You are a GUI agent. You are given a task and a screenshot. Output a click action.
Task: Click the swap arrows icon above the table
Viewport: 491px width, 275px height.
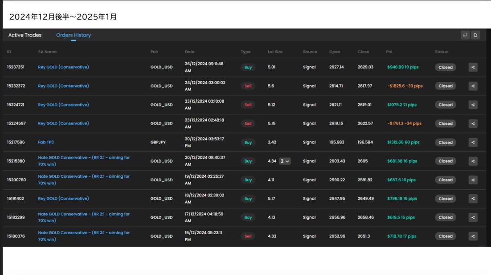click(465, 35)
